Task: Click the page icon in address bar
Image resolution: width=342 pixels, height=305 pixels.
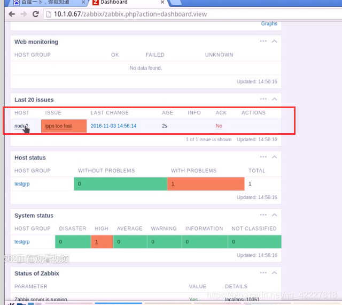Action: [x=49, y=14]
